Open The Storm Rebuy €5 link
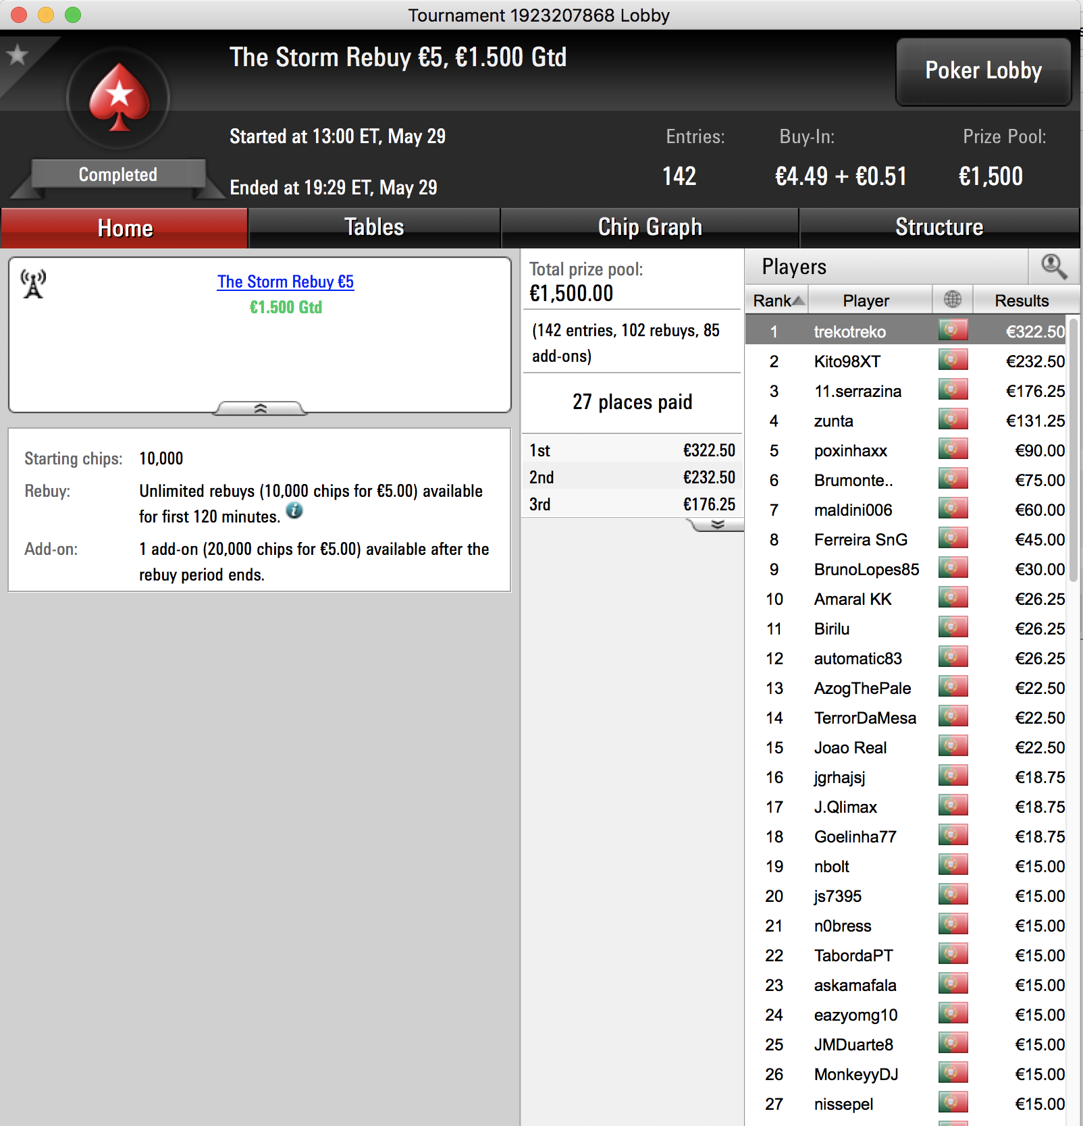The width and height of the screenshot is (1083, 1126). click(285, 281)
